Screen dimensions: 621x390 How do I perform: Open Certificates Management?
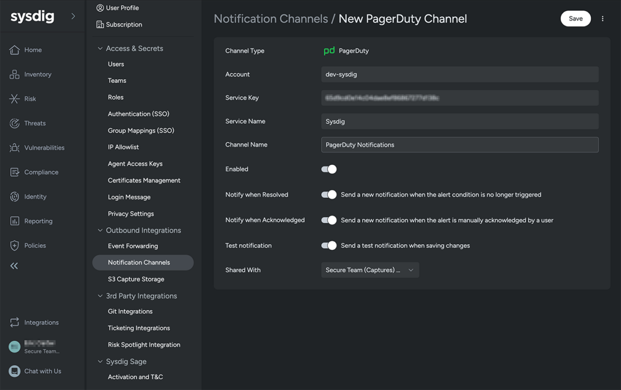pyautogui.click(x=144, y=180)
